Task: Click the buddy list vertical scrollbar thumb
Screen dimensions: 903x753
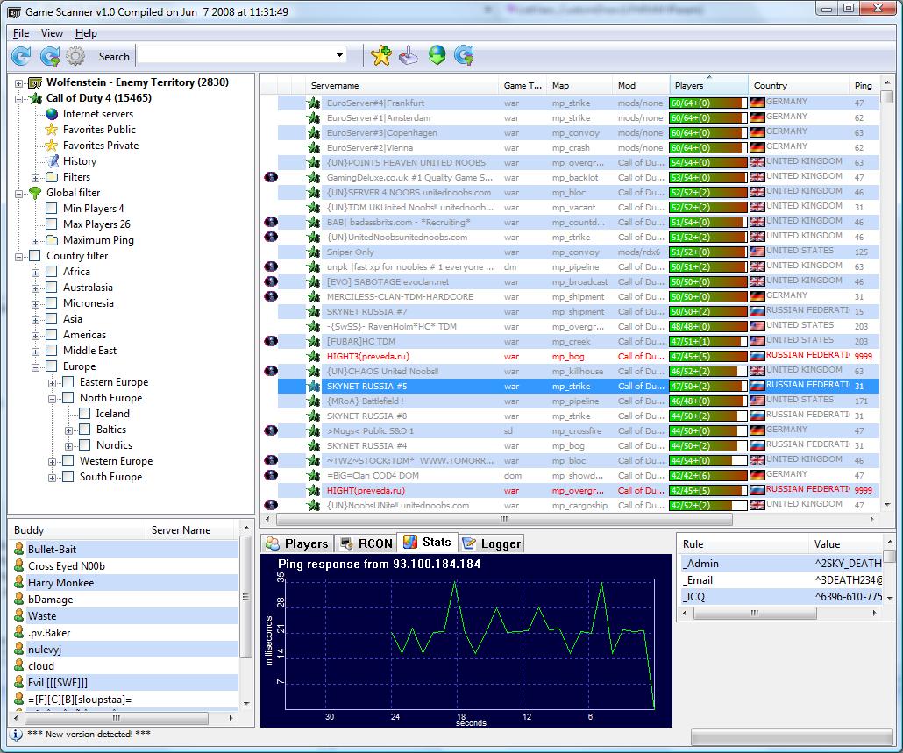Action: click(245, 596)
